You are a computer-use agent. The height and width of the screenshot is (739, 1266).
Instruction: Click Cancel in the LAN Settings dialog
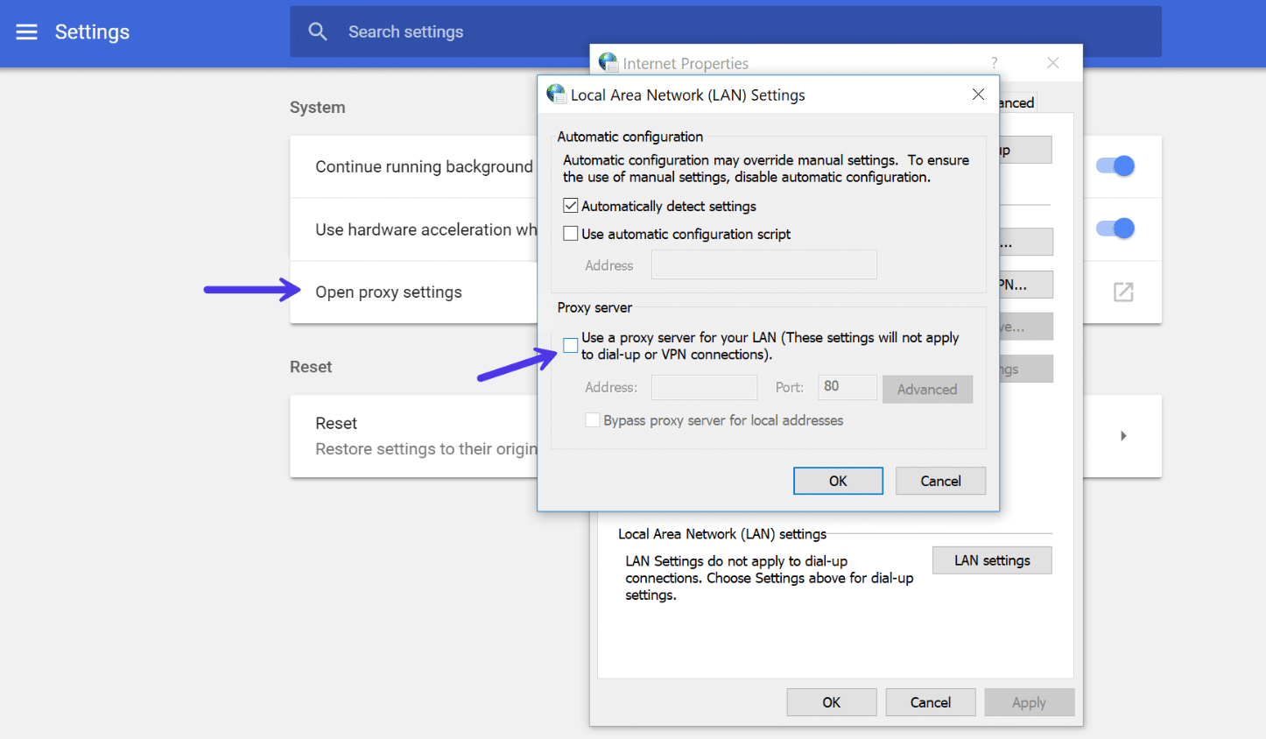point(940,480)
